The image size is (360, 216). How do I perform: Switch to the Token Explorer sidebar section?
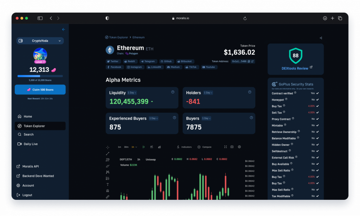[x=35, y=125]
